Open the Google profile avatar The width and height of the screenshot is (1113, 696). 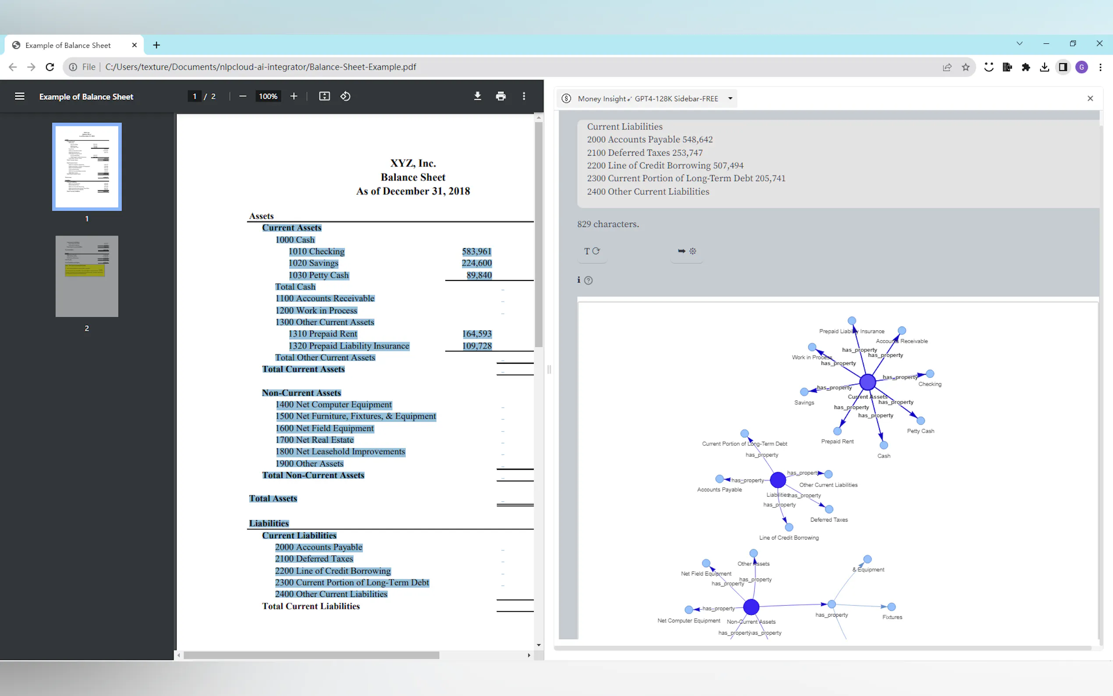(x=1082, y=67)
